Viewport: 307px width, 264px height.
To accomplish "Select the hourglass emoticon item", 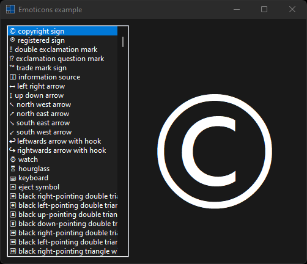I will click(63, 169).
